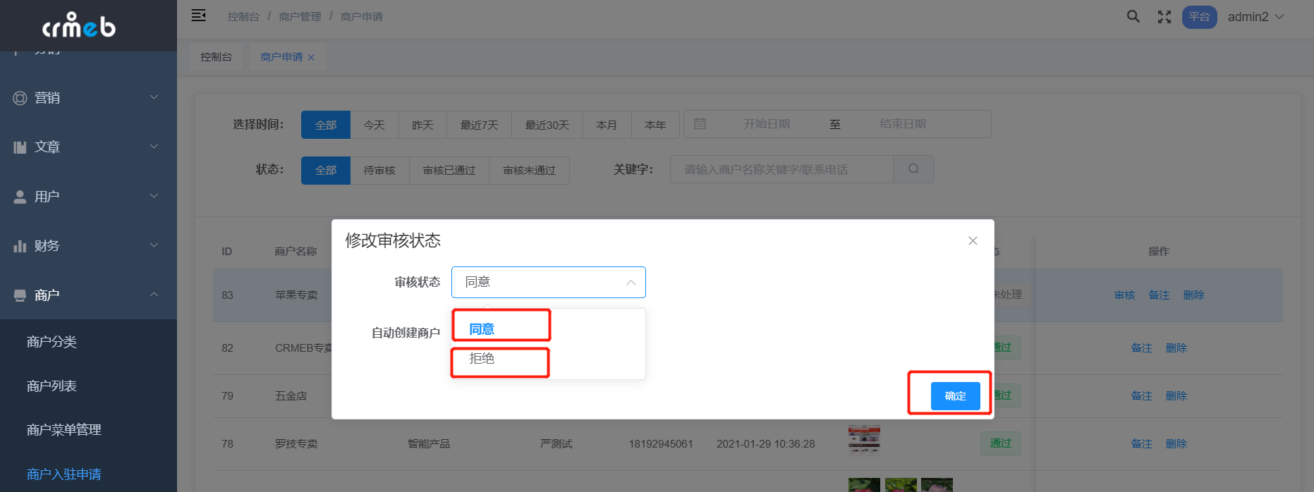Image resolution: width=1314 pixels, height=492 pixels.
Task: Select 全部 time filter
Action: [326, 125]
